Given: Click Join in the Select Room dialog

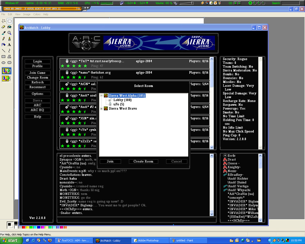Looking at the screenshot, I should click(x=110, y=161).
